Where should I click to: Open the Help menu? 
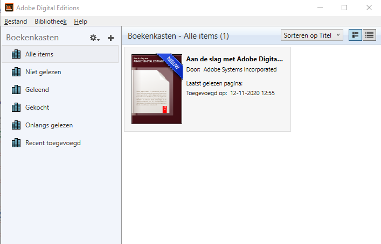81,21
